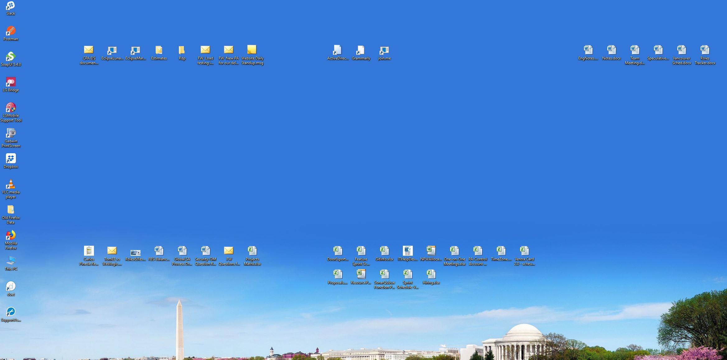This screenshot has width=727, height=360.
Task: Click the LG Bridge shortcut
Action: pos(11,85)
